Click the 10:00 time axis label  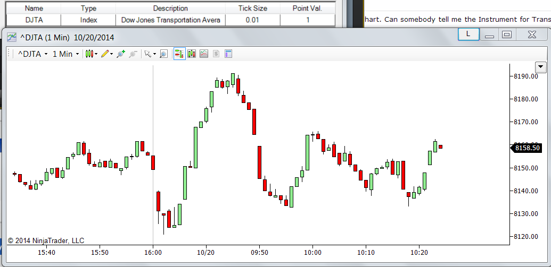coord(312,252)
